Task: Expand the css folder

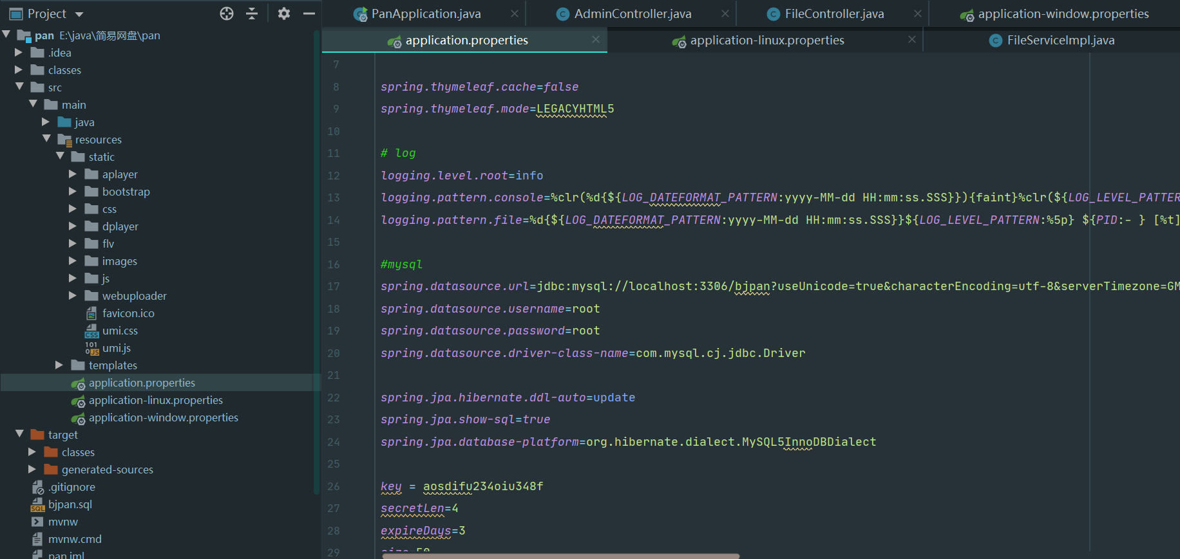Action: click(73, 208)
